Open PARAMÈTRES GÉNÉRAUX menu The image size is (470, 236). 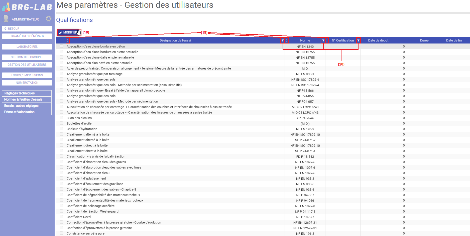tap(27, 36)
